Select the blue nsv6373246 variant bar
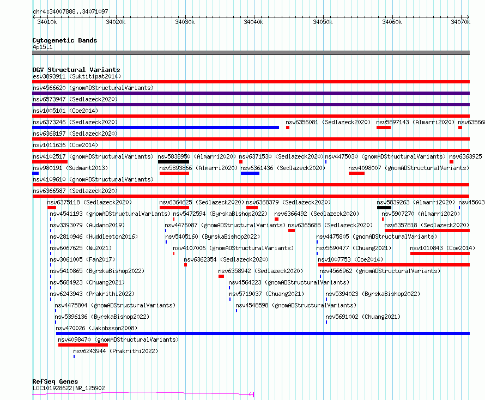This screenshot has width=485, height=400. pyautogui.click(x=156, y=128)
